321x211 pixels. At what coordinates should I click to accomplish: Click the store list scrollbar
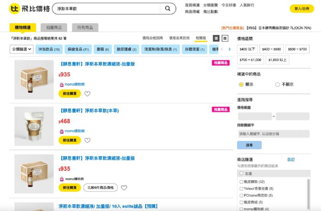pos(309,194)
